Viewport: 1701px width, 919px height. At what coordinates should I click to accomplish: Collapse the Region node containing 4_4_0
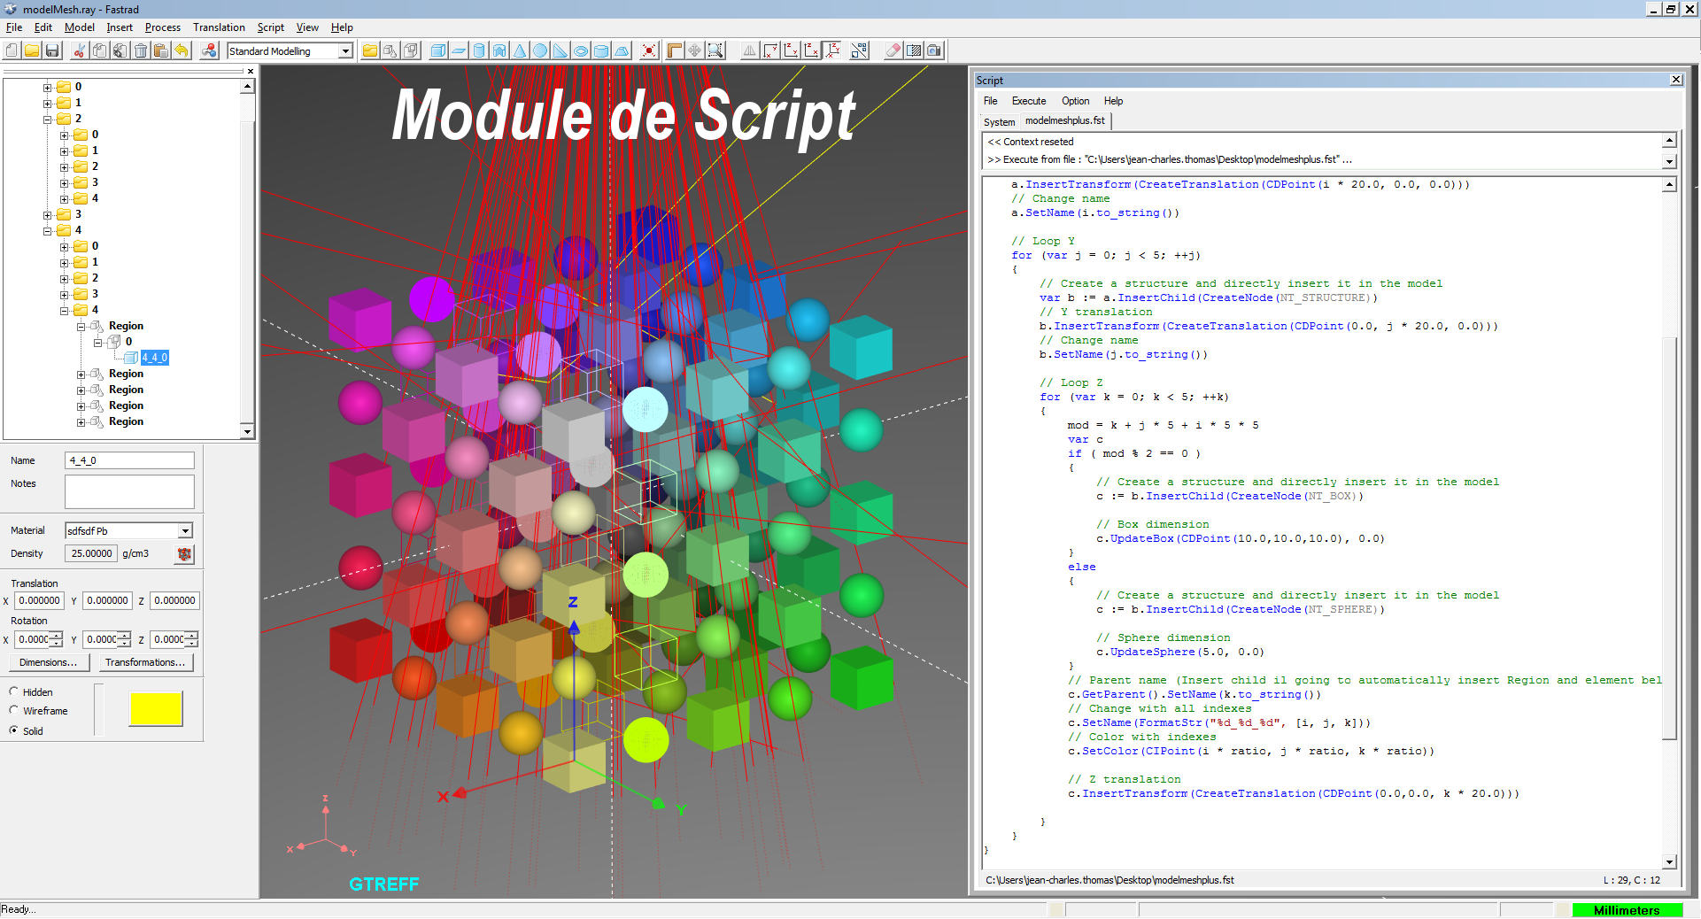pos(81,326)
